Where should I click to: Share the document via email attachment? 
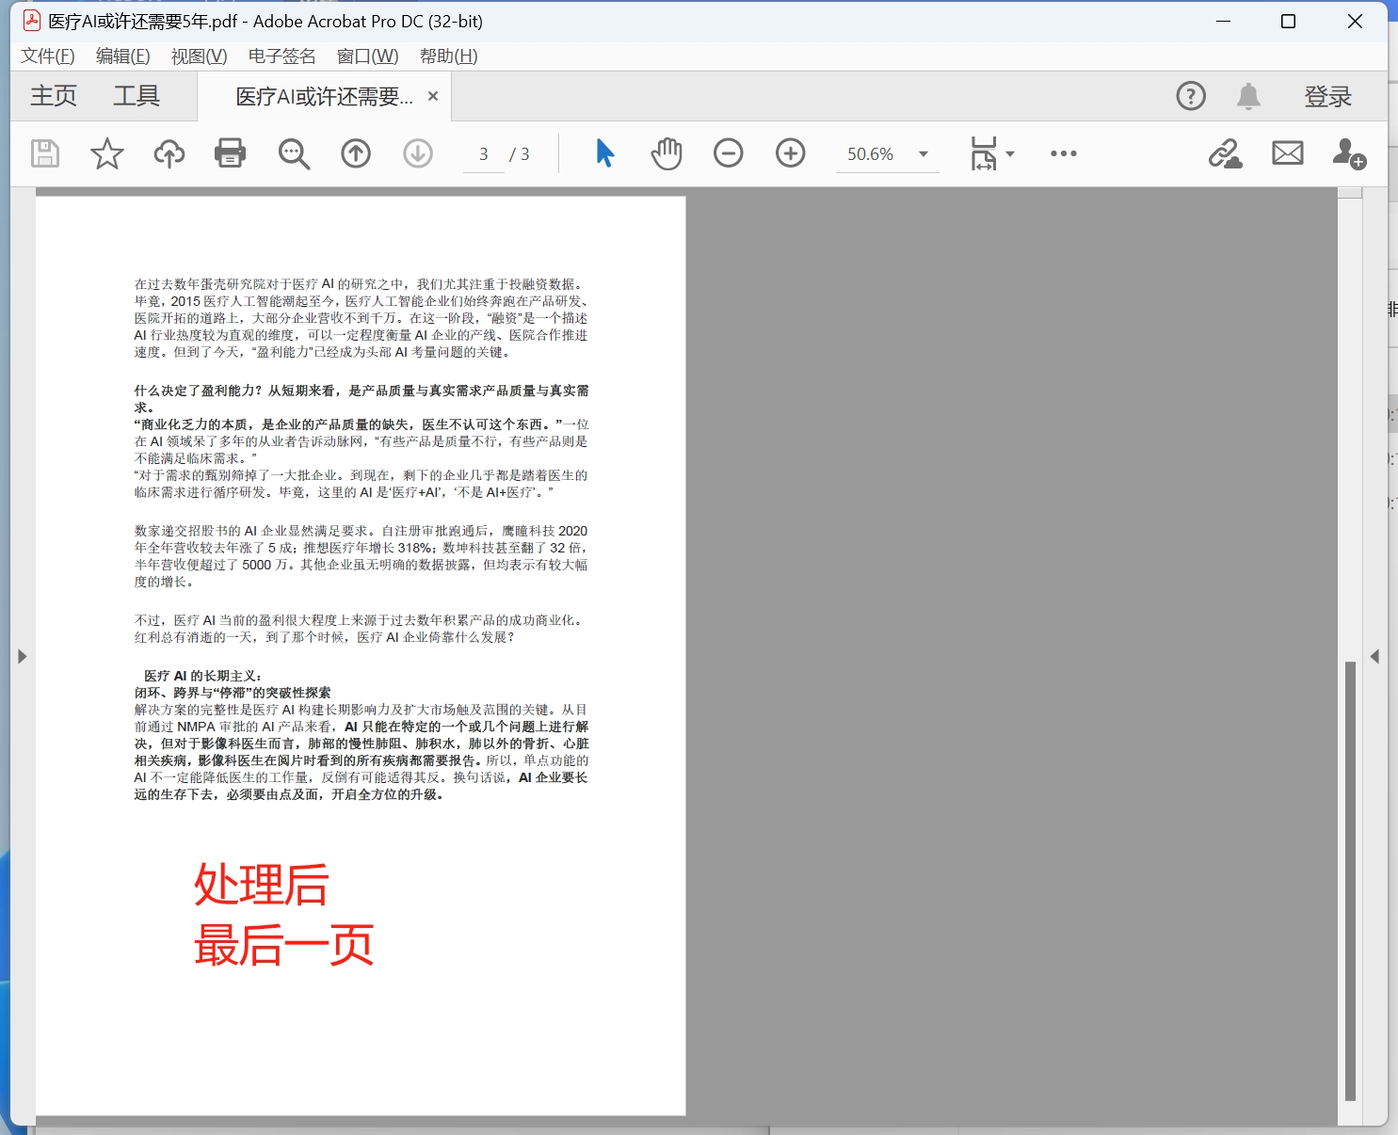1287,153
